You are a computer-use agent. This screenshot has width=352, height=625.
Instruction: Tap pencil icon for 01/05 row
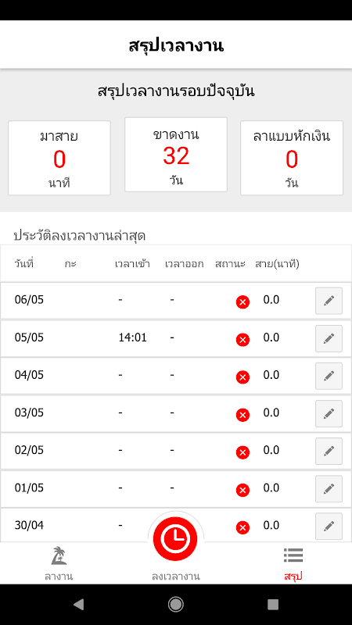point(329,488)
